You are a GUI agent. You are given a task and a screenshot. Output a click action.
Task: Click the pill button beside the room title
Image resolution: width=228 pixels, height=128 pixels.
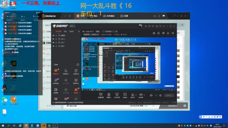(97, 31)
